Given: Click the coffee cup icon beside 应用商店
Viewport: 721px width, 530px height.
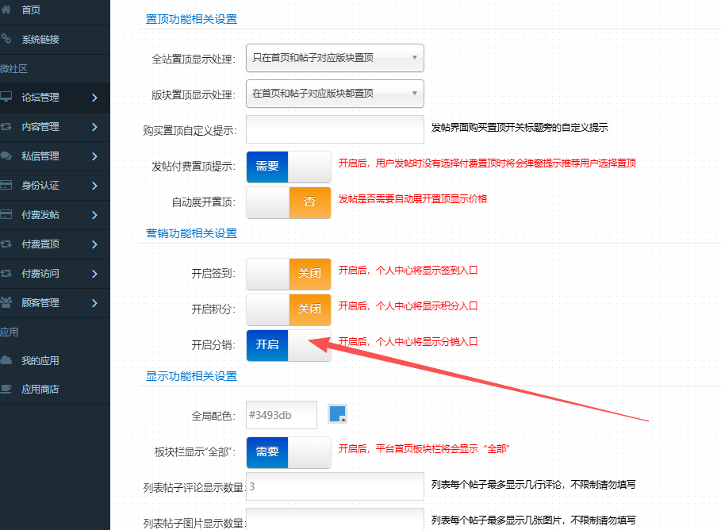Looking at the screenshot, I should pyautogui.click(x=6, y=389).
